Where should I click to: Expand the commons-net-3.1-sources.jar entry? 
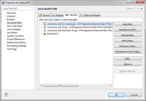point(41,24)
